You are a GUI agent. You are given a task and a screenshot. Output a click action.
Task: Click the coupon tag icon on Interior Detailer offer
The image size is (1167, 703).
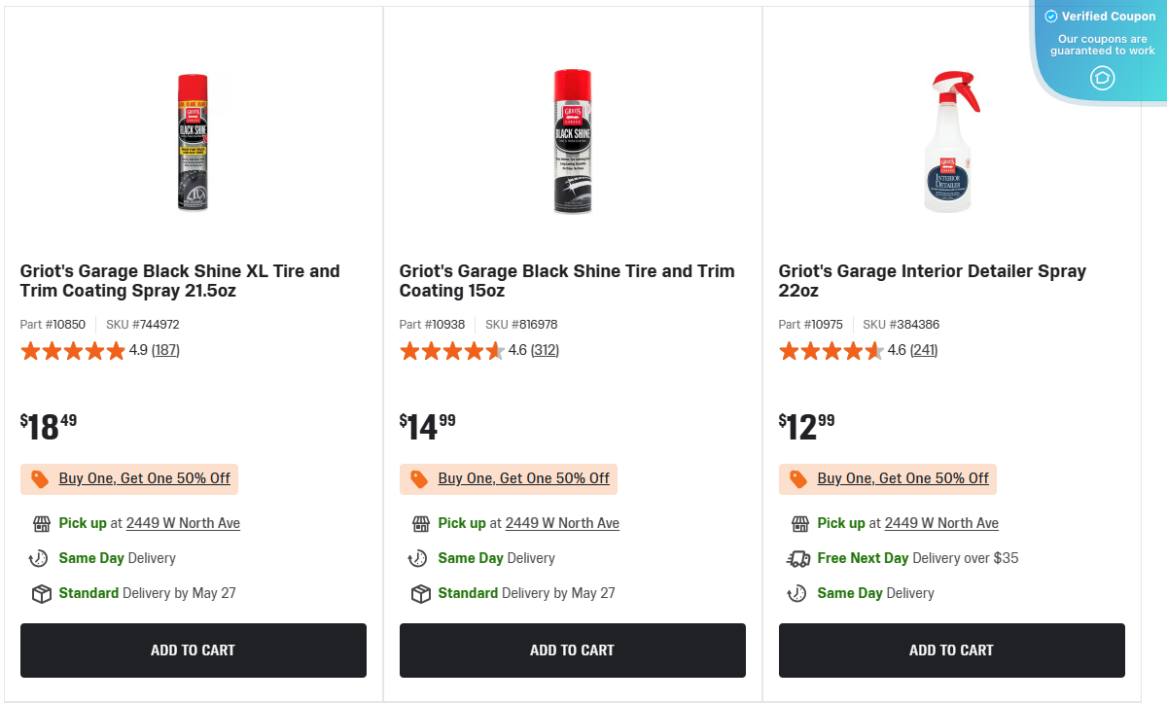click(x=797, y=478)
